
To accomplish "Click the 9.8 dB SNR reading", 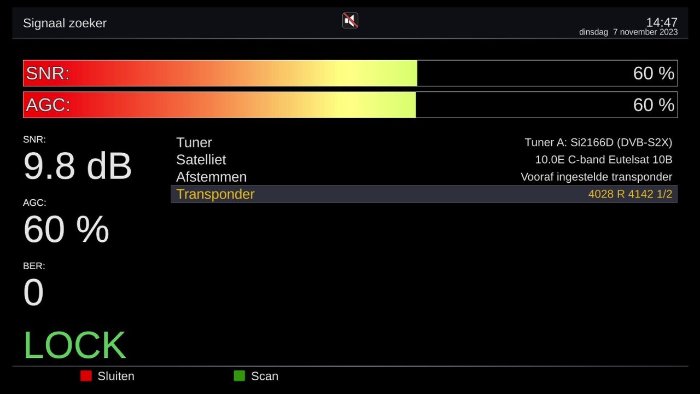I will tap(77, 166).
